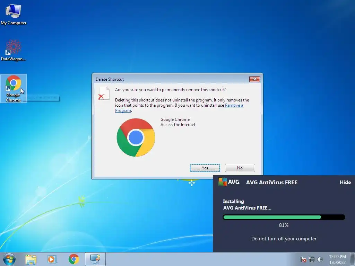Screen dimensions: 355x266
Task: Open the network tray icon
Action: coord(312,259)
